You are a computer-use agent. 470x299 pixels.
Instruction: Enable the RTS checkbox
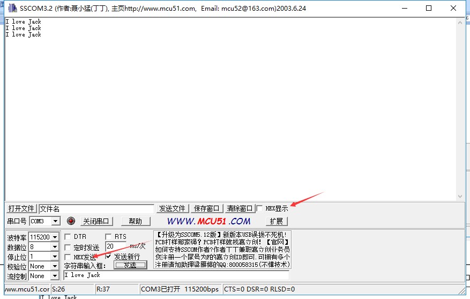tap(108, 237)
